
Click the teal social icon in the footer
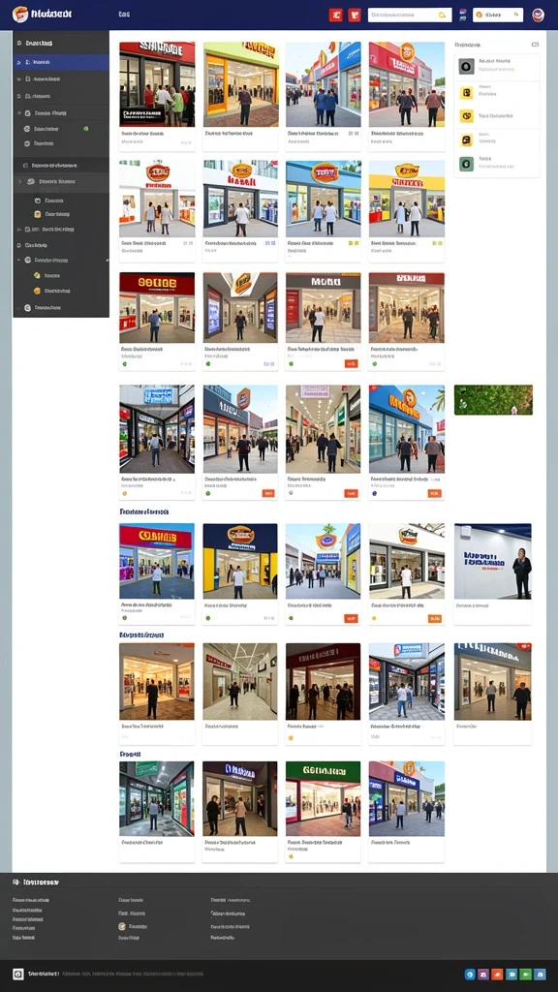coord(511,975)
